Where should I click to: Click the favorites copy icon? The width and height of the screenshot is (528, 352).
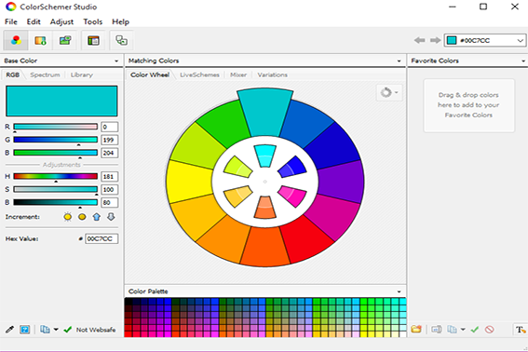point(452,330)
